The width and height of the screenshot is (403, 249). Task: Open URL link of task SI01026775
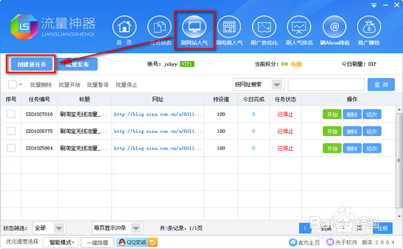point(158,131)
